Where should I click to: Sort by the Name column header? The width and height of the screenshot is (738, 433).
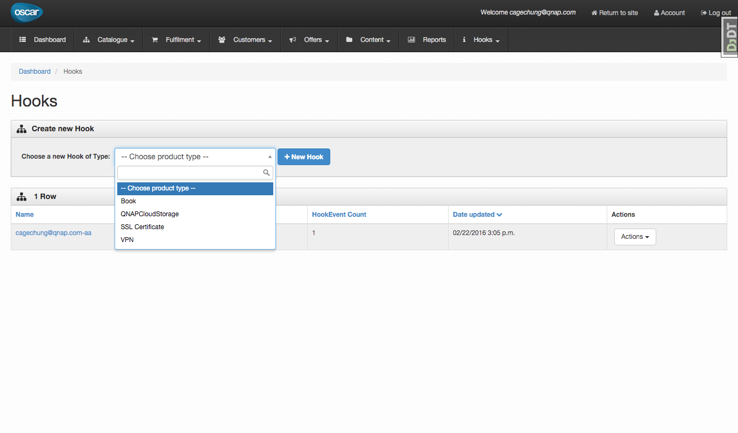pyautogui.click(x=25, y=215)
